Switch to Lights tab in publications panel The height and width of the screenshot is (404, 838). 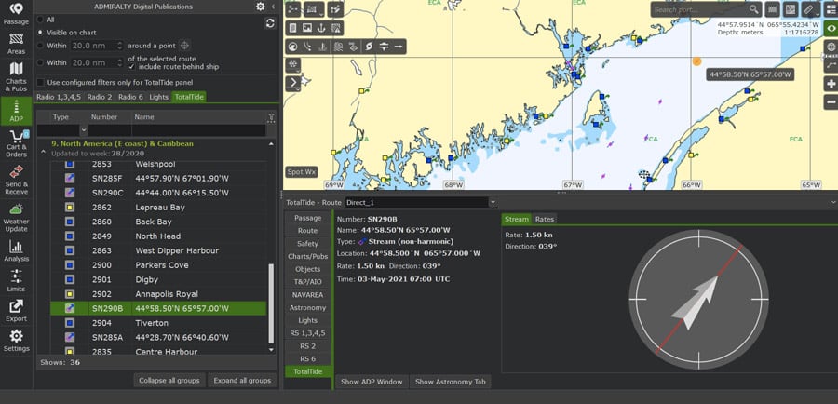(158, 97)
